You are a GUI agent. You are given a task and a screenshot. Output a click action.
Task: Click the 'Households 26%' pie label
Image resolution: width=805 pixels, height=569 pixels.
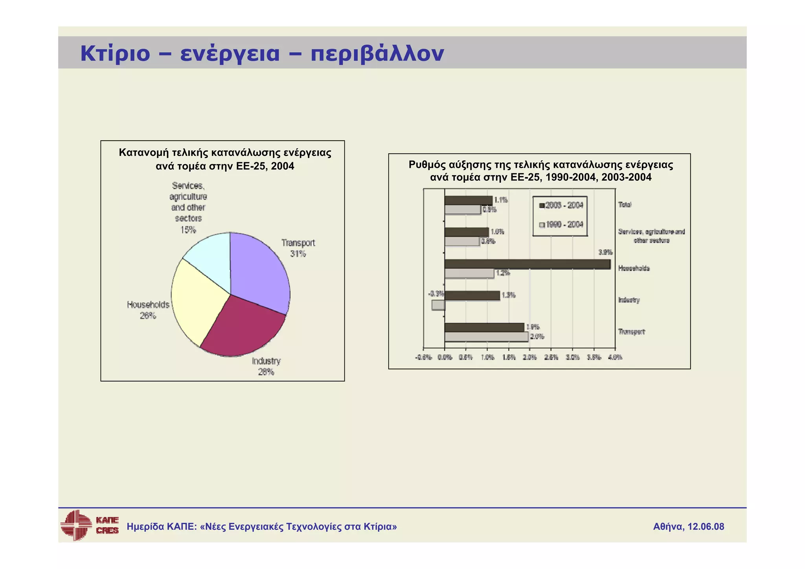(148, 310)
